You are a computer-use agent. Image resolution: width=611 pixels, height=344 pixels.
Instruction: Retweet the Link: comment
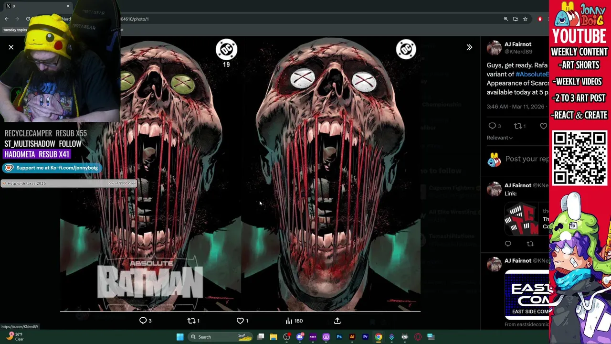(x=530, y=244)
